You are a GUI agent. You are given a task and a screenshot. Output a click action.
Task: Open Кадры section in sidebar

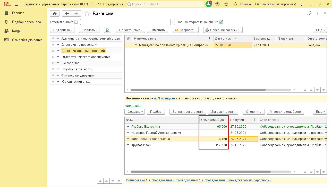(x=17, y=31)
